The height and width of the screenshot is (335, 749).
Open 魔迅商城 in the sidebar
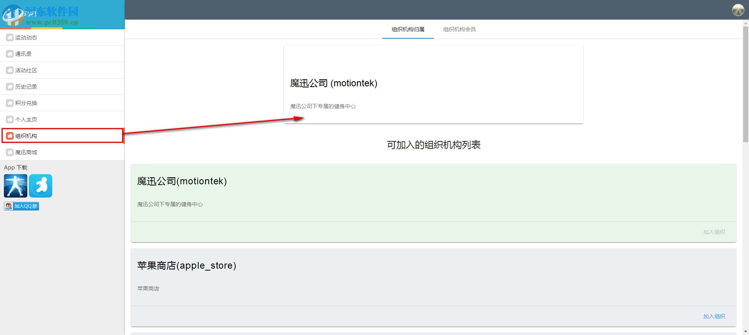point(62,152)
